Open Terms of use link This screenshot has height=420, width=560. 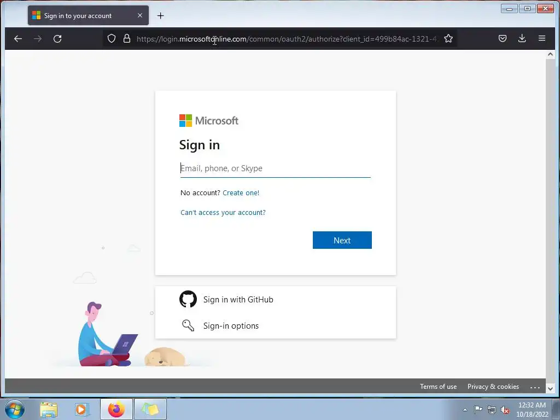(438, 387)
